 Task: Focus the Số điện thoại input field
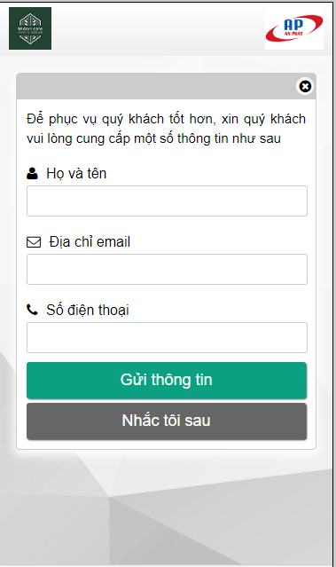tap(167, 337)
